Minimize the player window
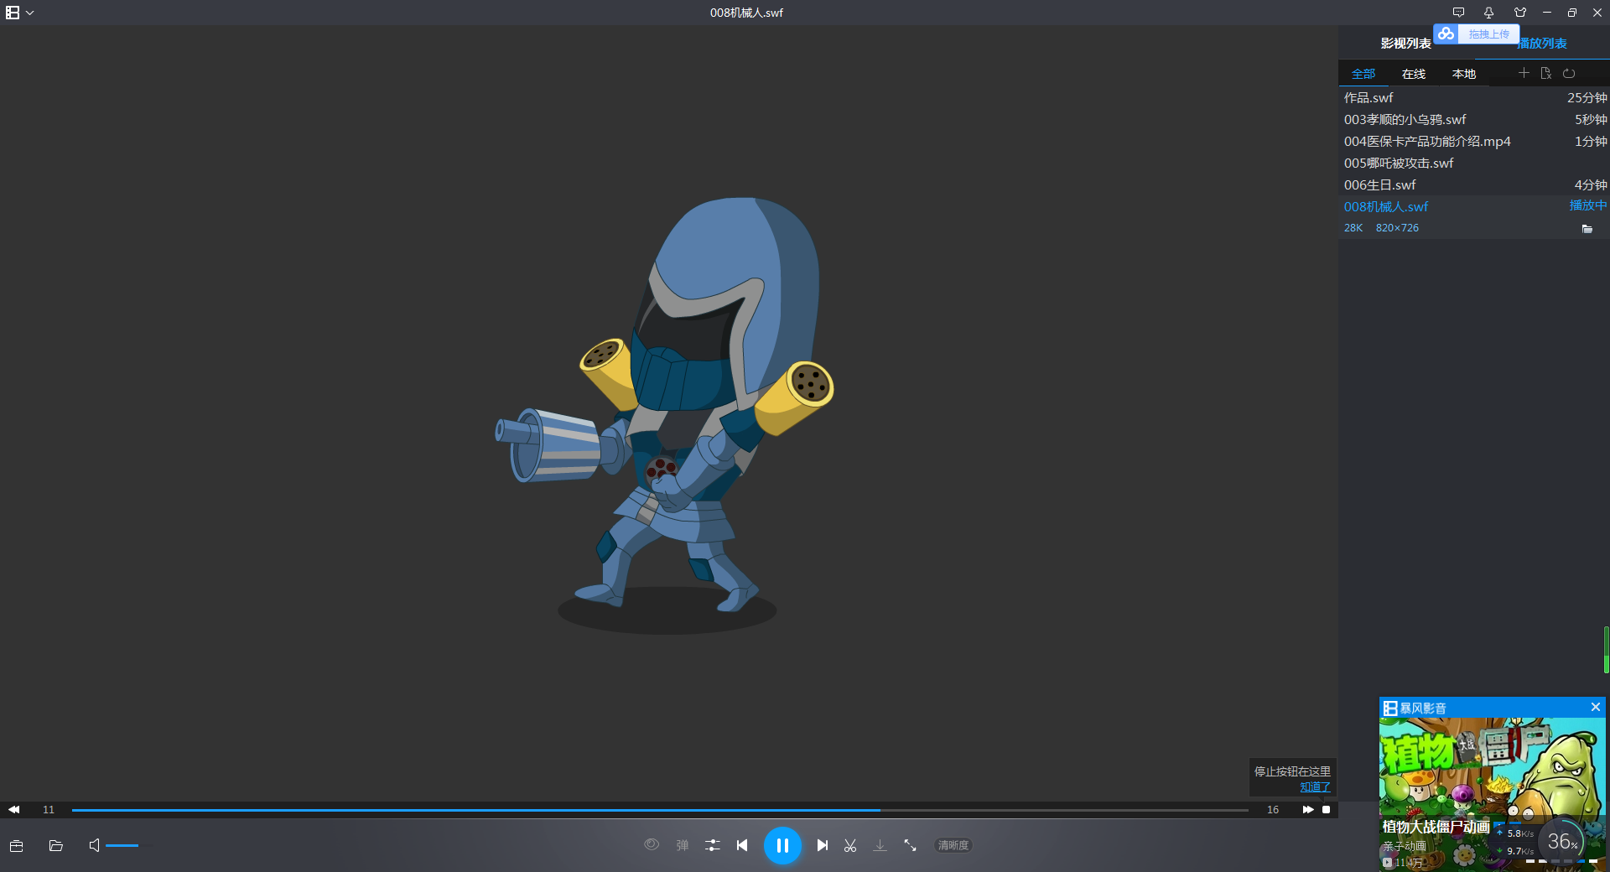The width and height of the screenshot is (1610, 872). coord(1547,13)
